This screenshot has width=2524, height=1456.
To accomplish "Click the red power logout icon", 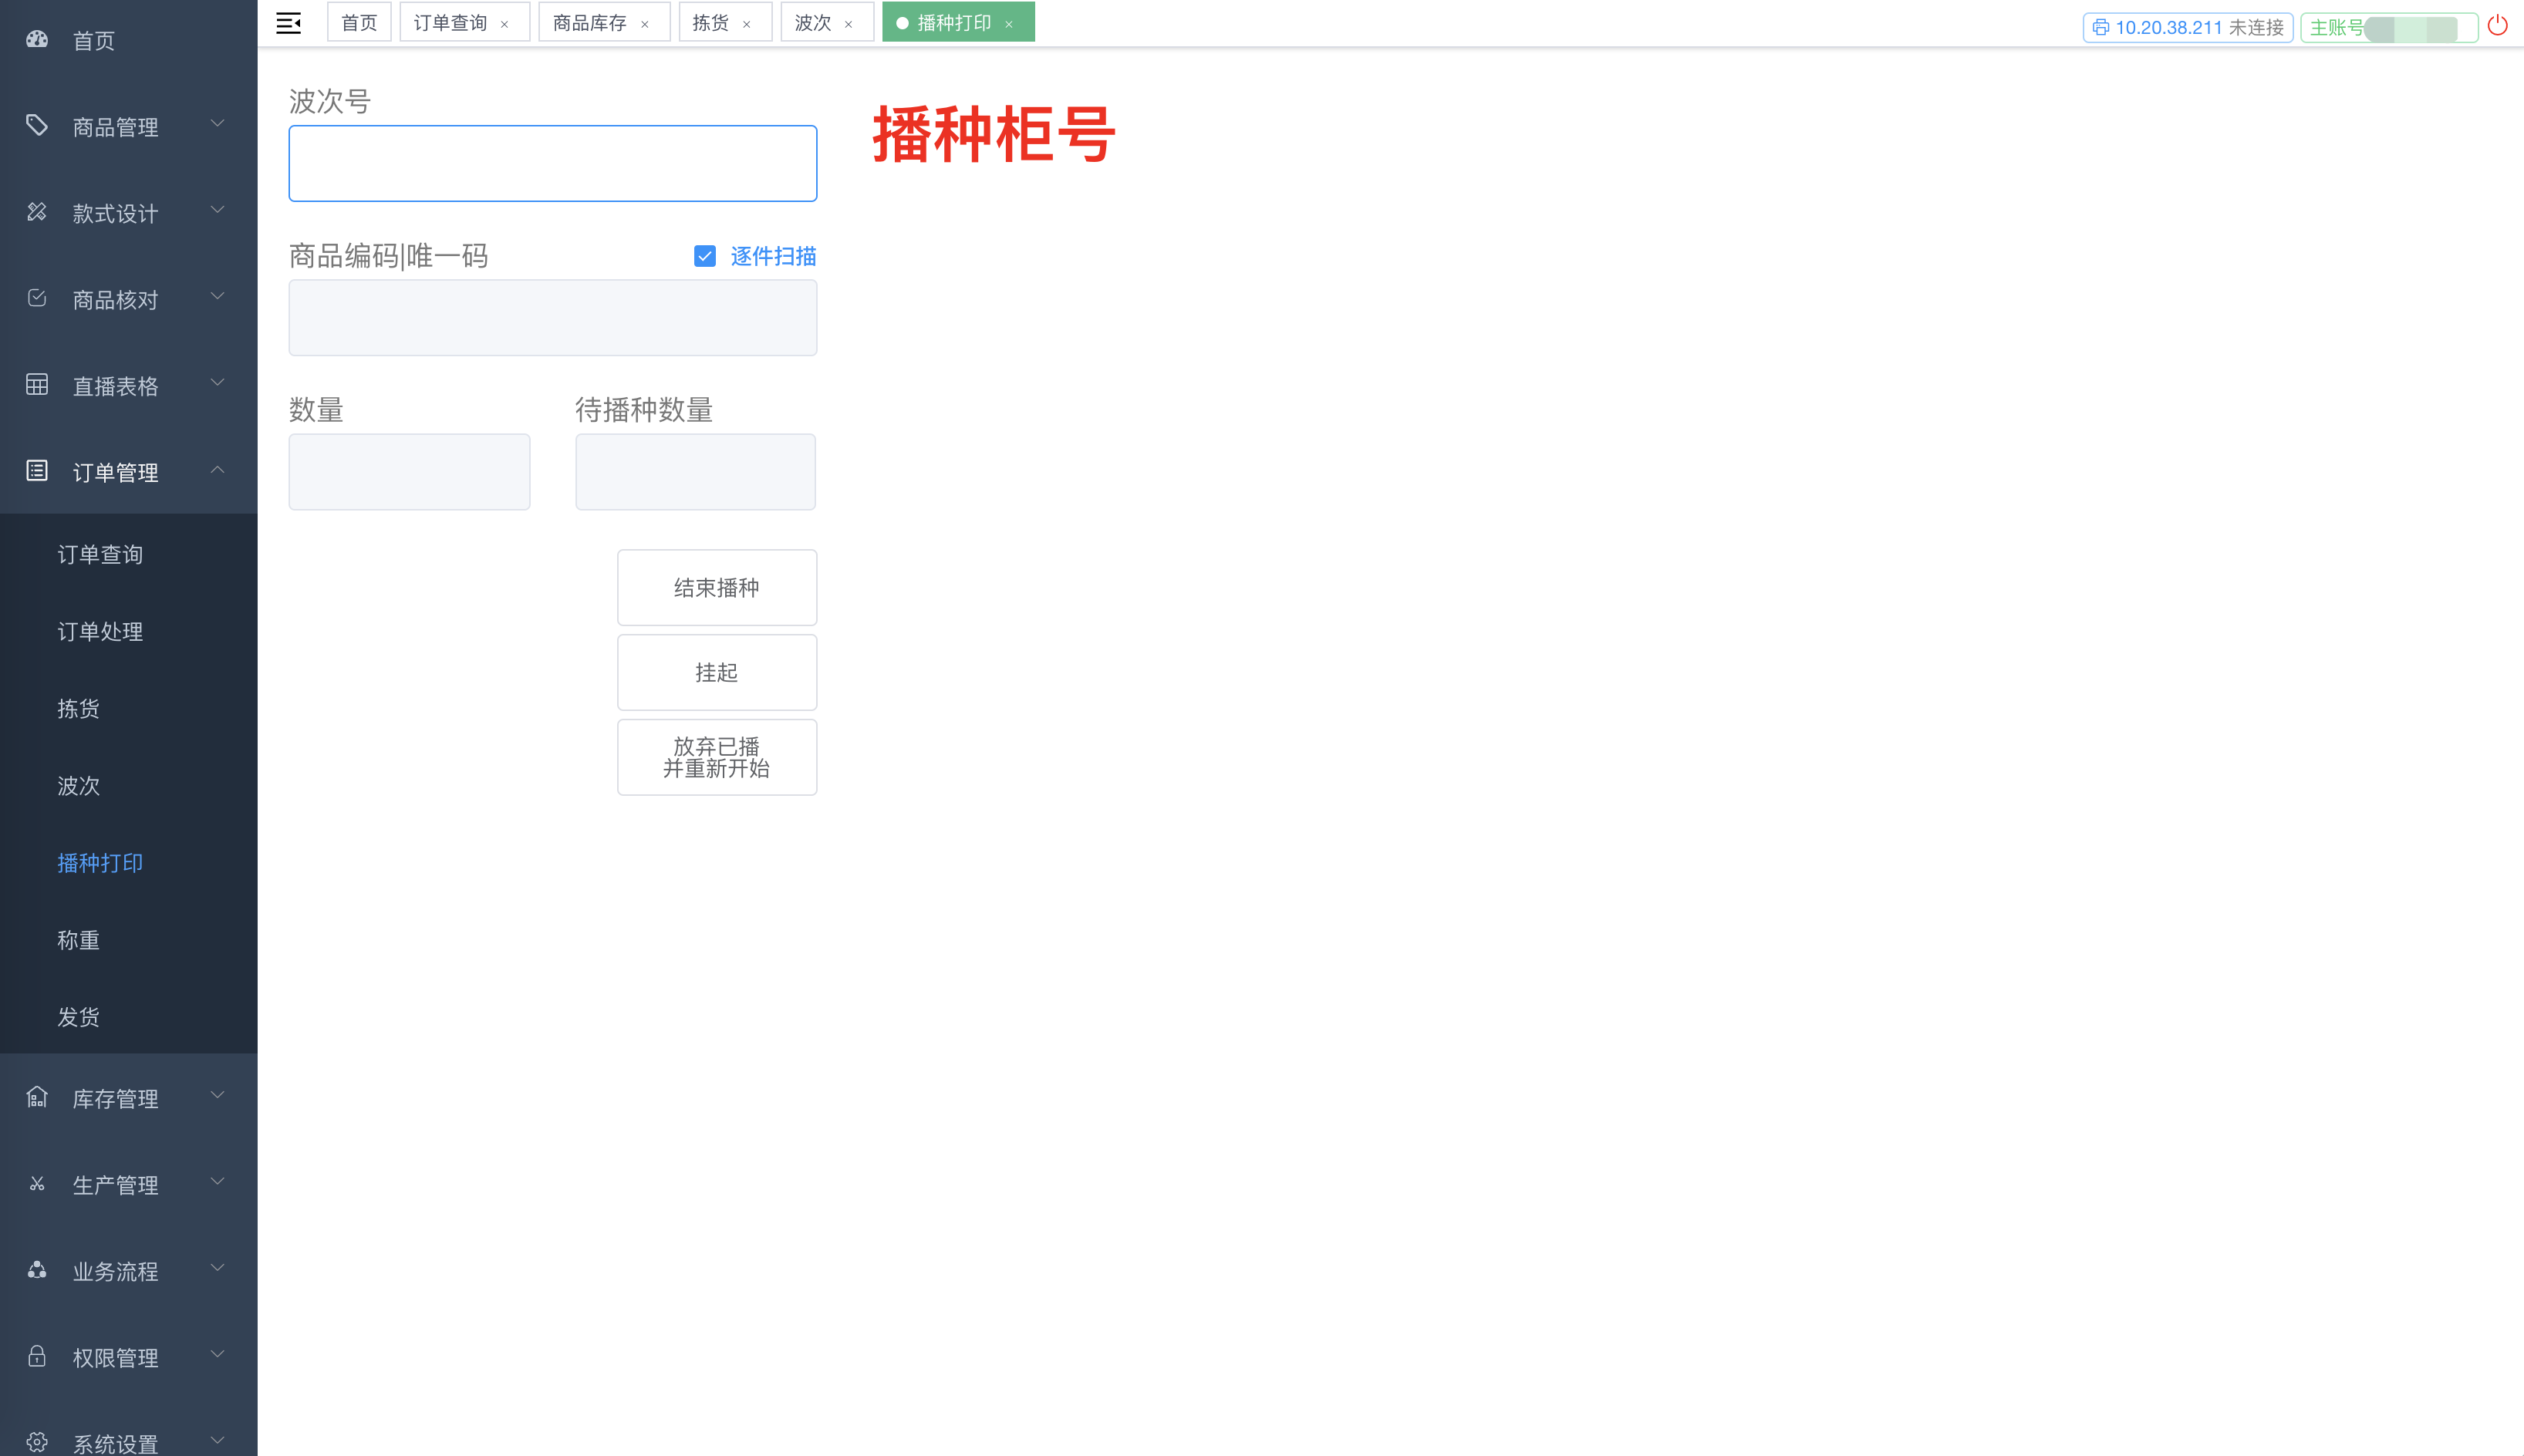I will 2497,25.
